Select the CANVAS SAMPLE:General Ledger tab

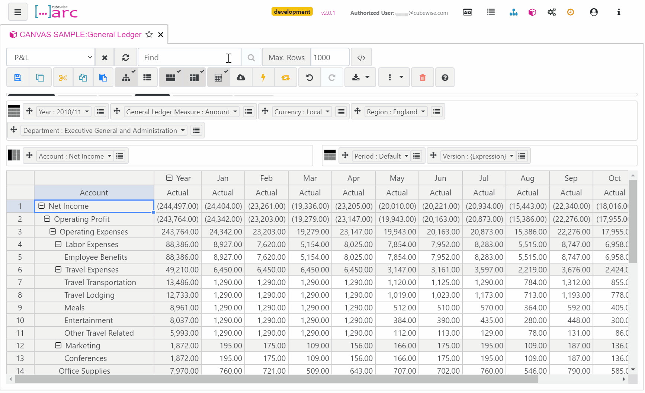click(x=80, y=35)
